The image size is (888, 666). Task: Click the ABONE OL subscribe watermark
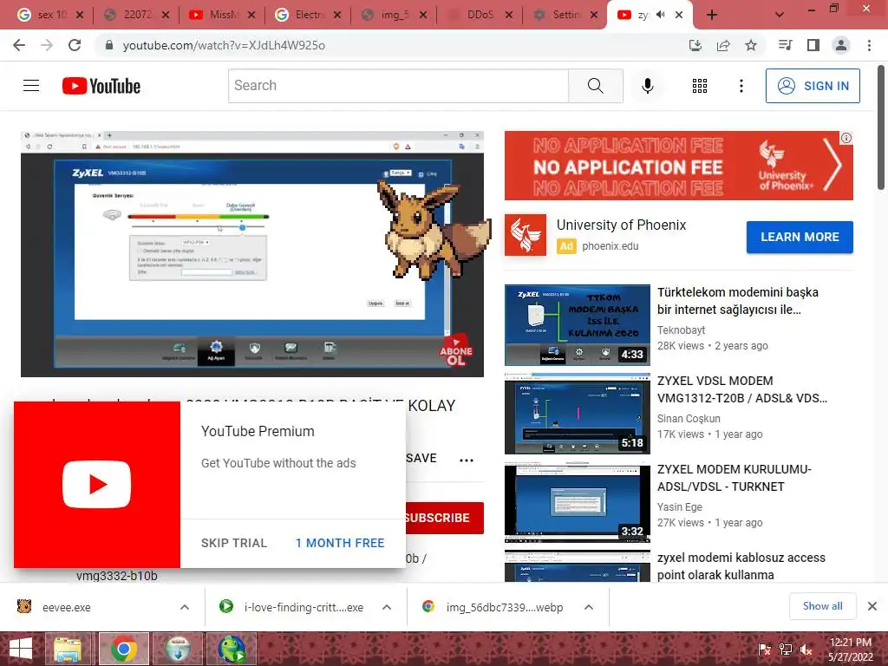(456, 352)
